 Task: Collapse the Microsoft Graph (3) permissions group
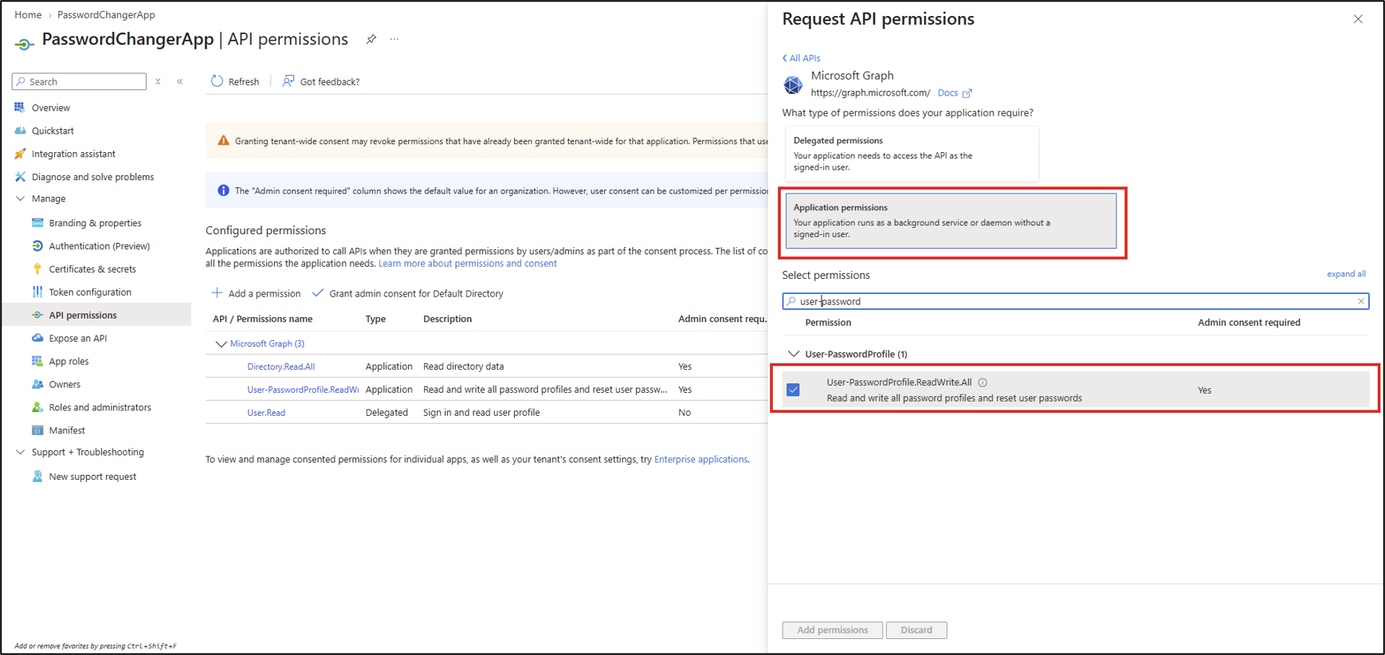coord(221,344)
